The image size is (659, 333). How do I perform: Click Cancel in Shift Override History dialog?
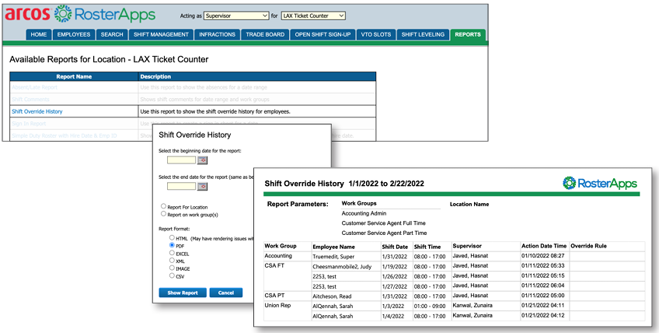(x=226, y=293)
